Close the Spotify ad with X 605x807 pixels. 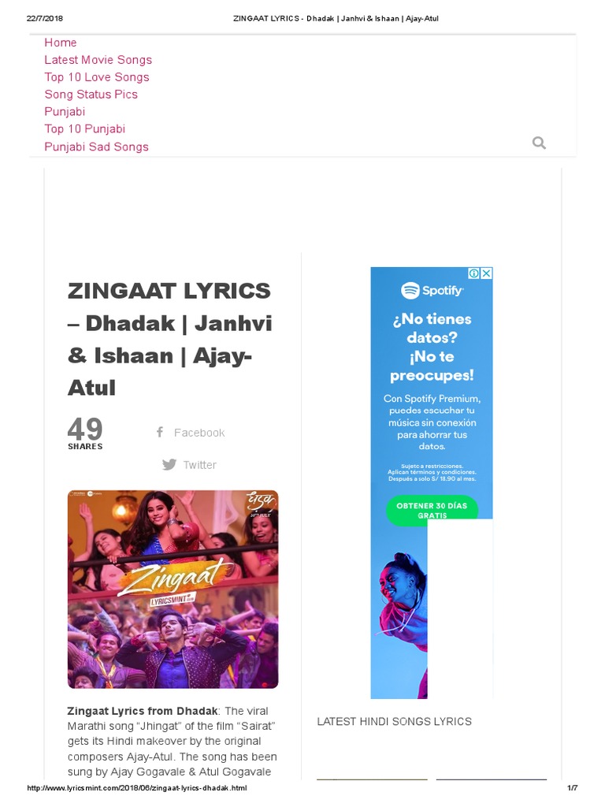click(486, 273)
